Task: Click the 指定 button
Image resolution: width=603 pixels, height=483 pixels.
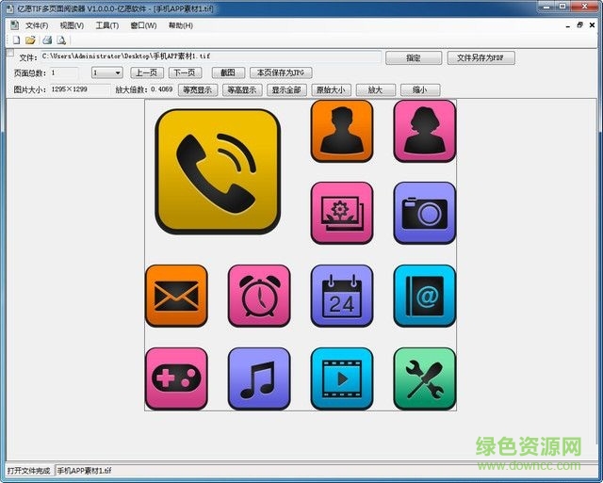Action: coord(414,58)
